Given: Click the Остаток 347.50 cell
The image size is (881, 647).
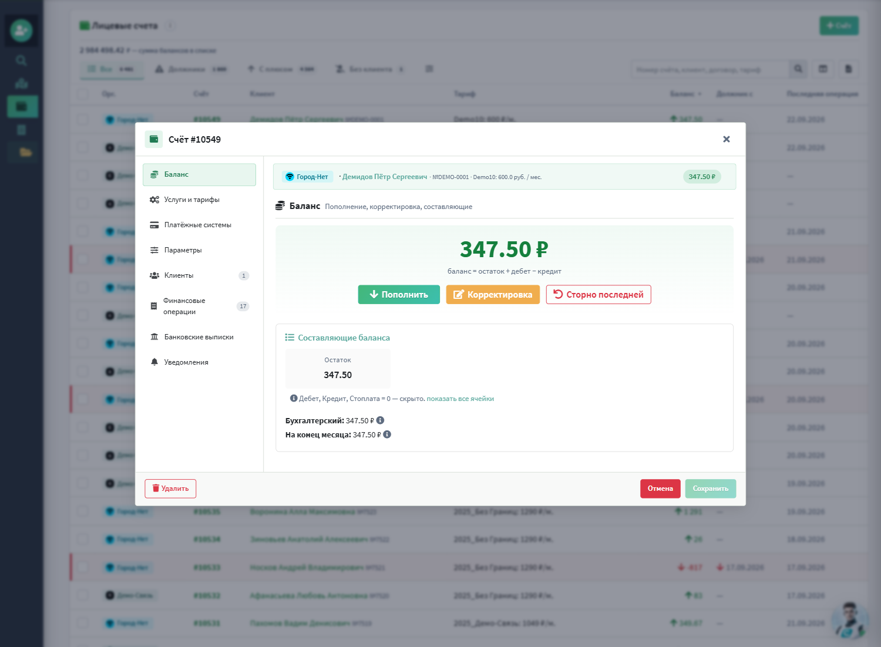Looking at the screenshot, I should (338, 368).
